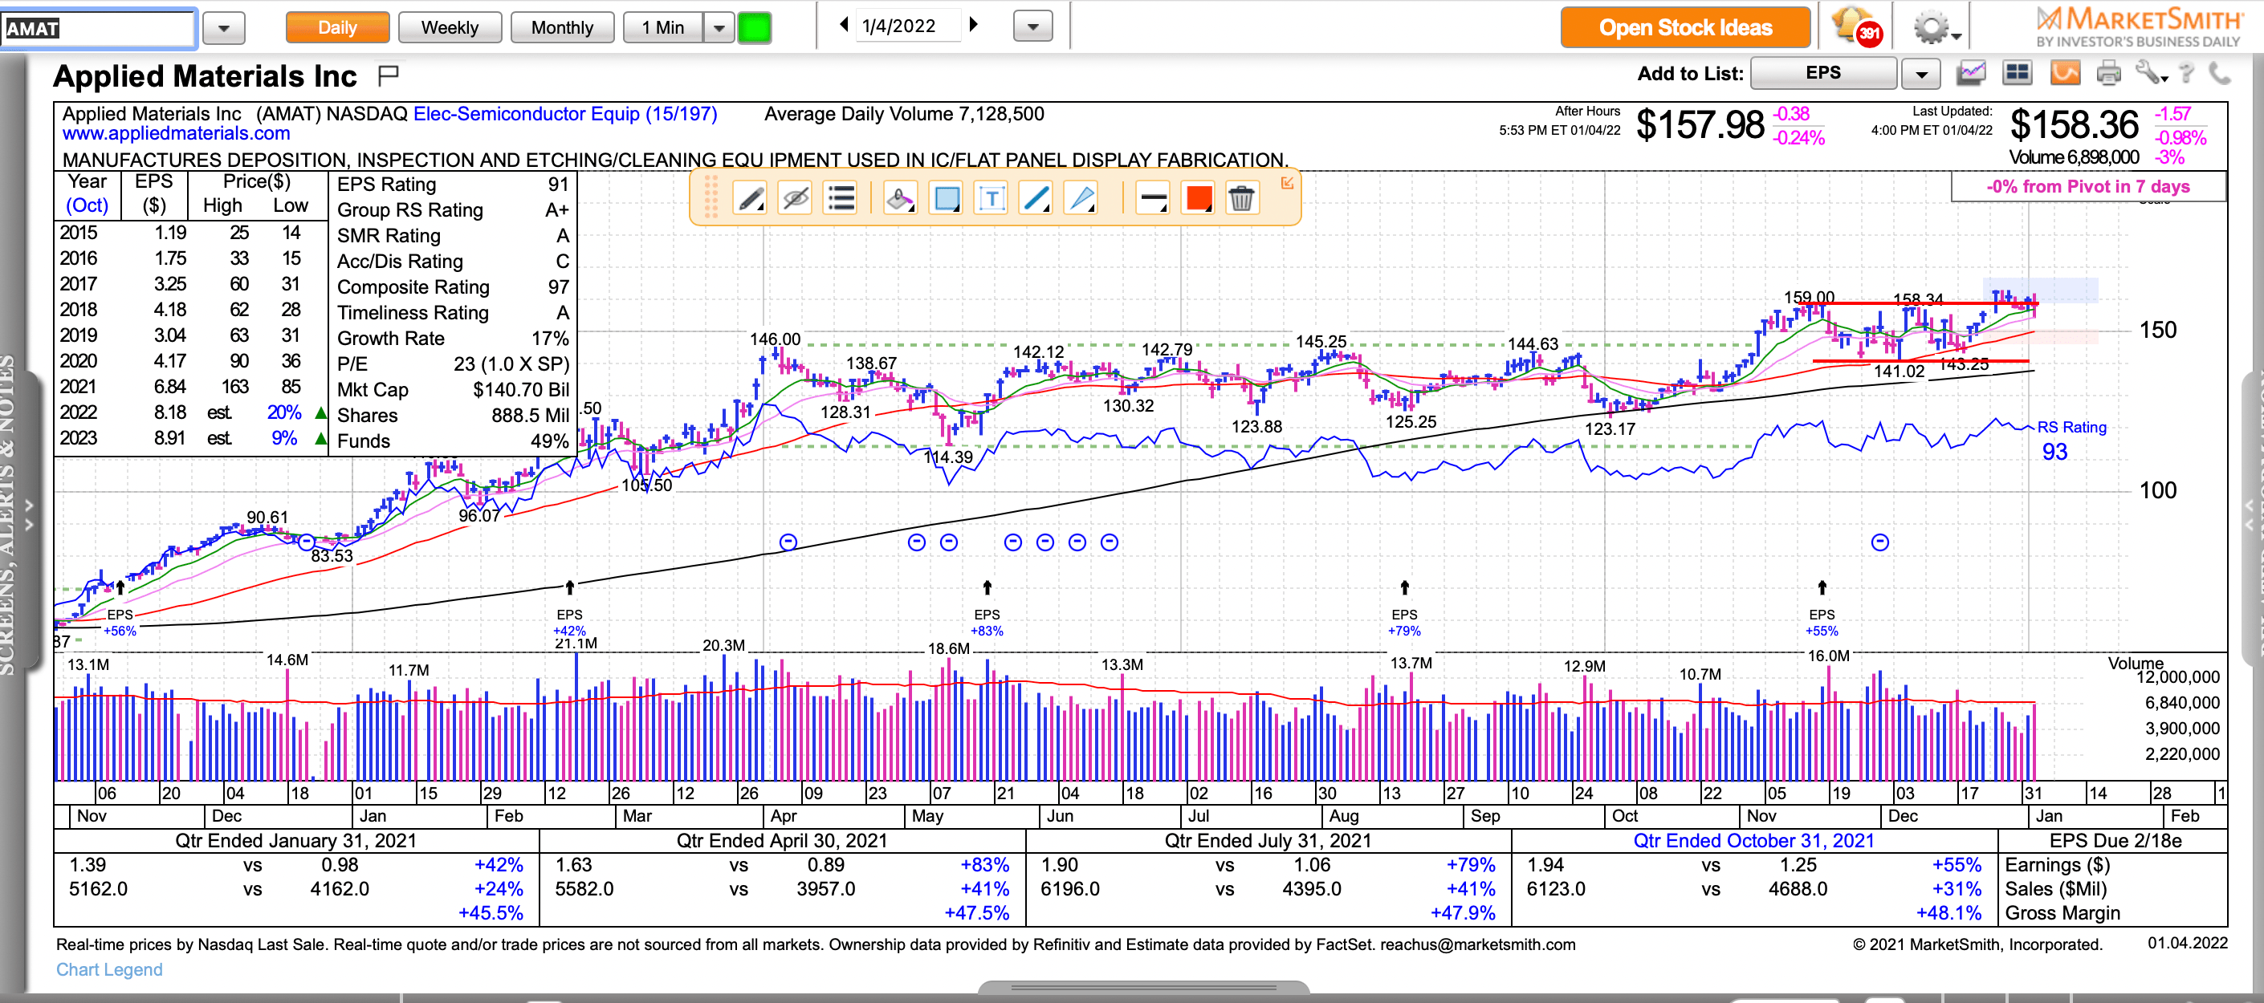Click the flag icon beside company name
The height and width of the screenshot is (1003, 2264).
pos(388,75)
